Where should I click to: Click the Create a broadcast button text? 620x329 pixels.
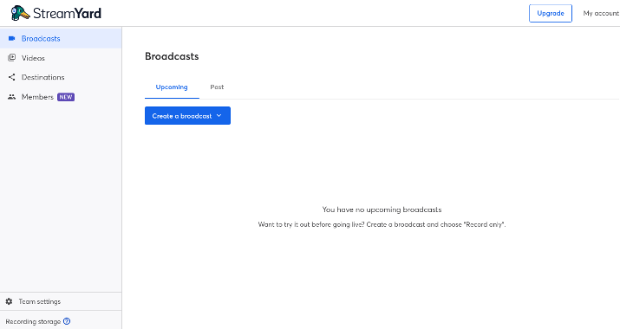[x=182, y=116]
